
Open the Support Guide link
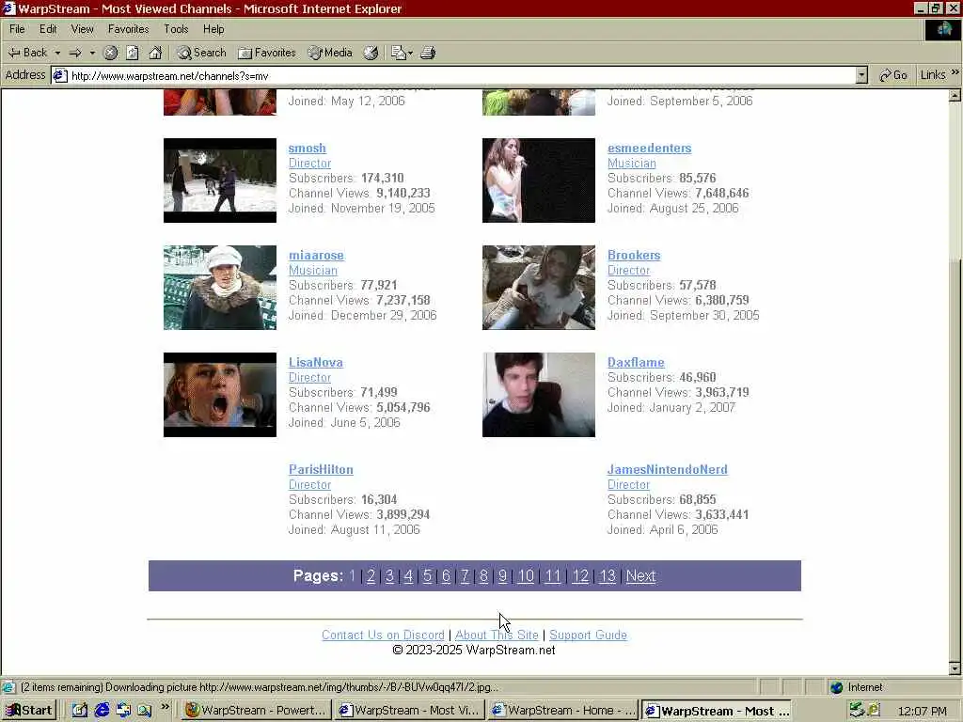click(588, 635)
